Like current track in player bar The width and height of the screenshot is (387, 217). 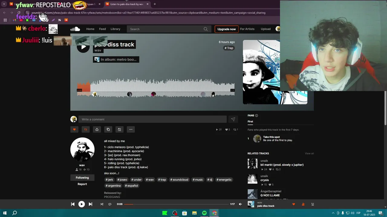point(293,204)
